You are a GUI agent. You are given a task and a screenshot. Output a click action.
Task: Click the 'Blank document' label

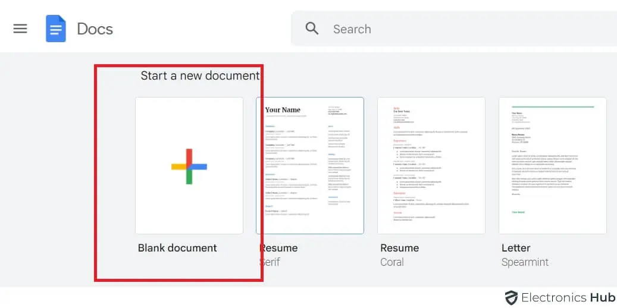click(177, 248)
